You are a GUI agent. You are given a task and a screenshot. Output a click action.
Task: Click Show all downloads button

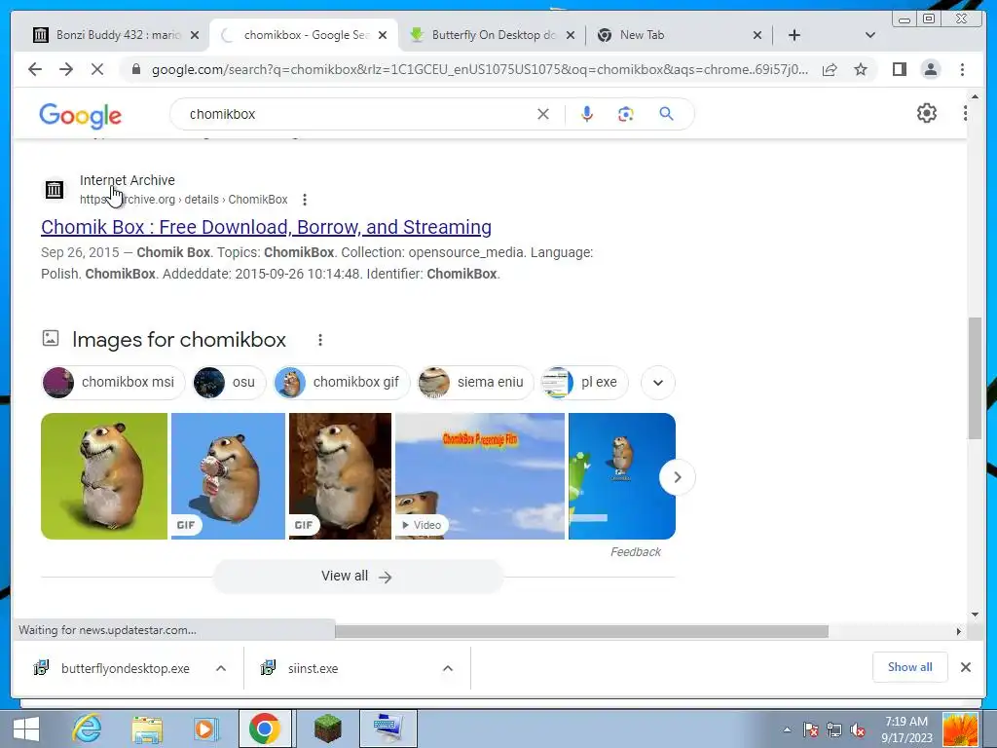(910, 667)
